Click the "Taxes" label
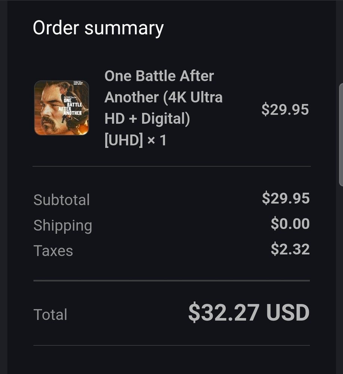Image resolution: width=343 pixels, height=374 pixels. pos(53,251)
